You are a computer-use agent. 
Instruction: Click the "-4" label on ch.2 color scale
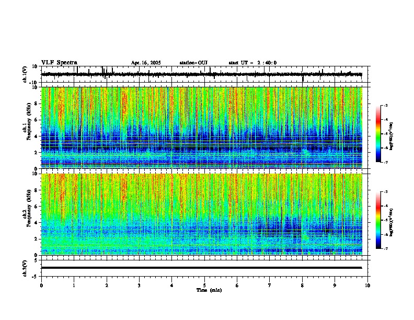(x=386, y=206)
